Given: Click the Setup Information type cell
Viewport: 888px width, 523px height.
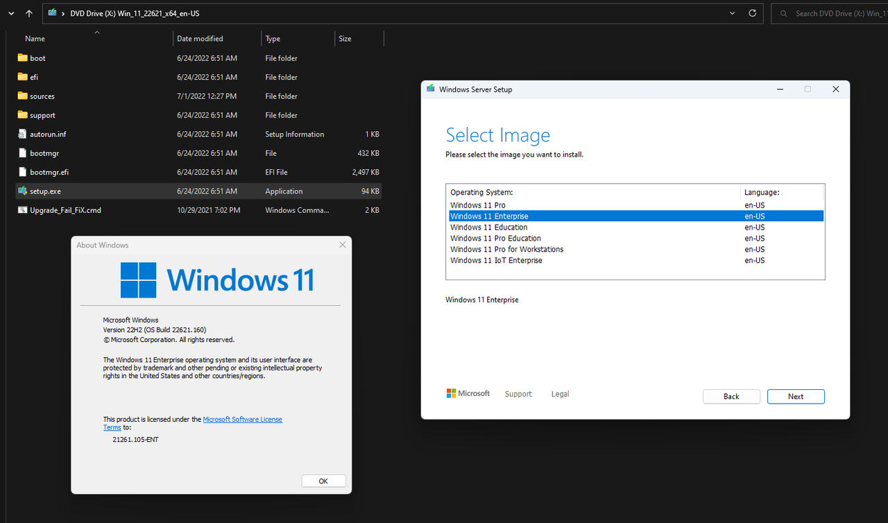Looking at the screenshot, I should [294, 134].
